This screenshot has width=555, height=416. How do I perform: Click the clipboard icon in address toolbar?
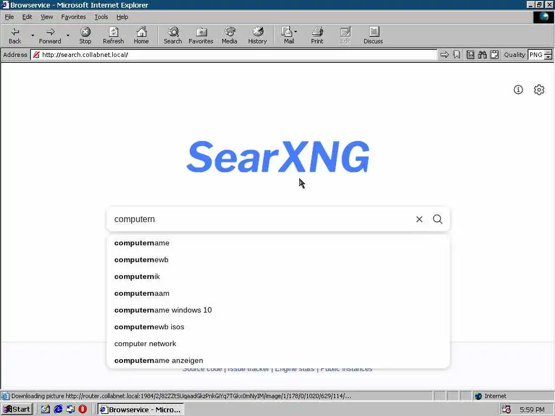coord(494,55)
